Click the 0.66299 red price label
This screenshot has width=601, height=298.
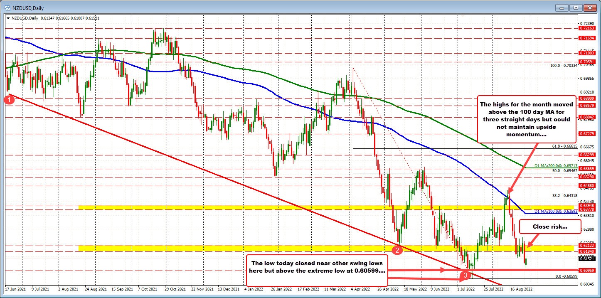(586, 155)
